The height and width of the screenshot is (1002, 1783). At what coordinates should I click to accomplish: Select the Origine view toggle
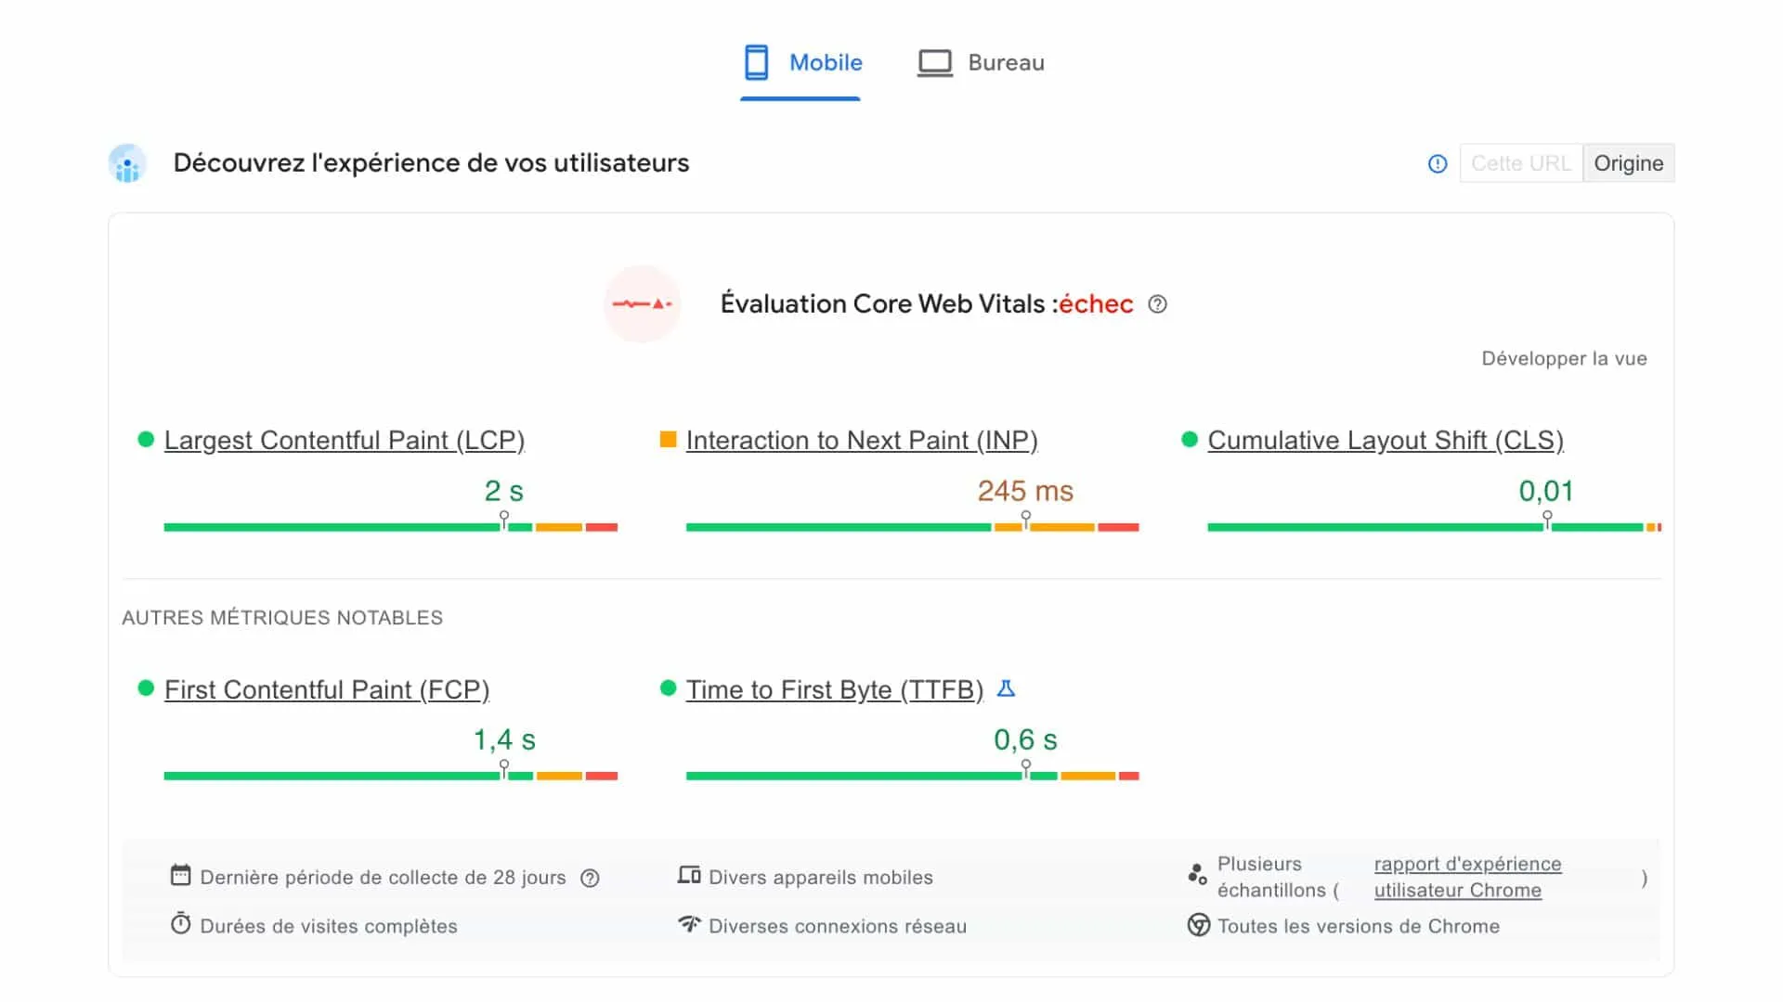coord(1628,162)
